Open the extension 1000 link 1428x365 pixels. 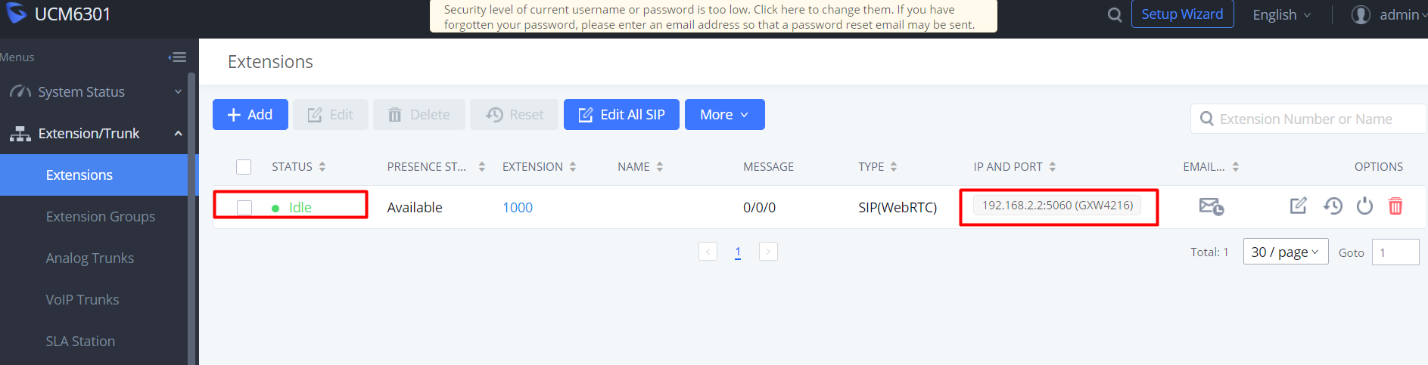[518, 207]
